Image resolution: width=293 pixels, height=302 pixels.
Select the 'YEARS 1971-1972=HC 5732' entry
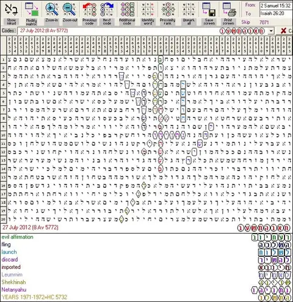[34, 297]
